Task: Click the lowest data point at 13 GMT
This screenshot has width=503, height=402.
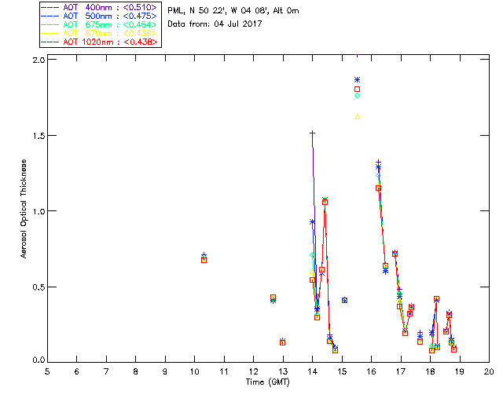Action: click(x=282, y=342)
